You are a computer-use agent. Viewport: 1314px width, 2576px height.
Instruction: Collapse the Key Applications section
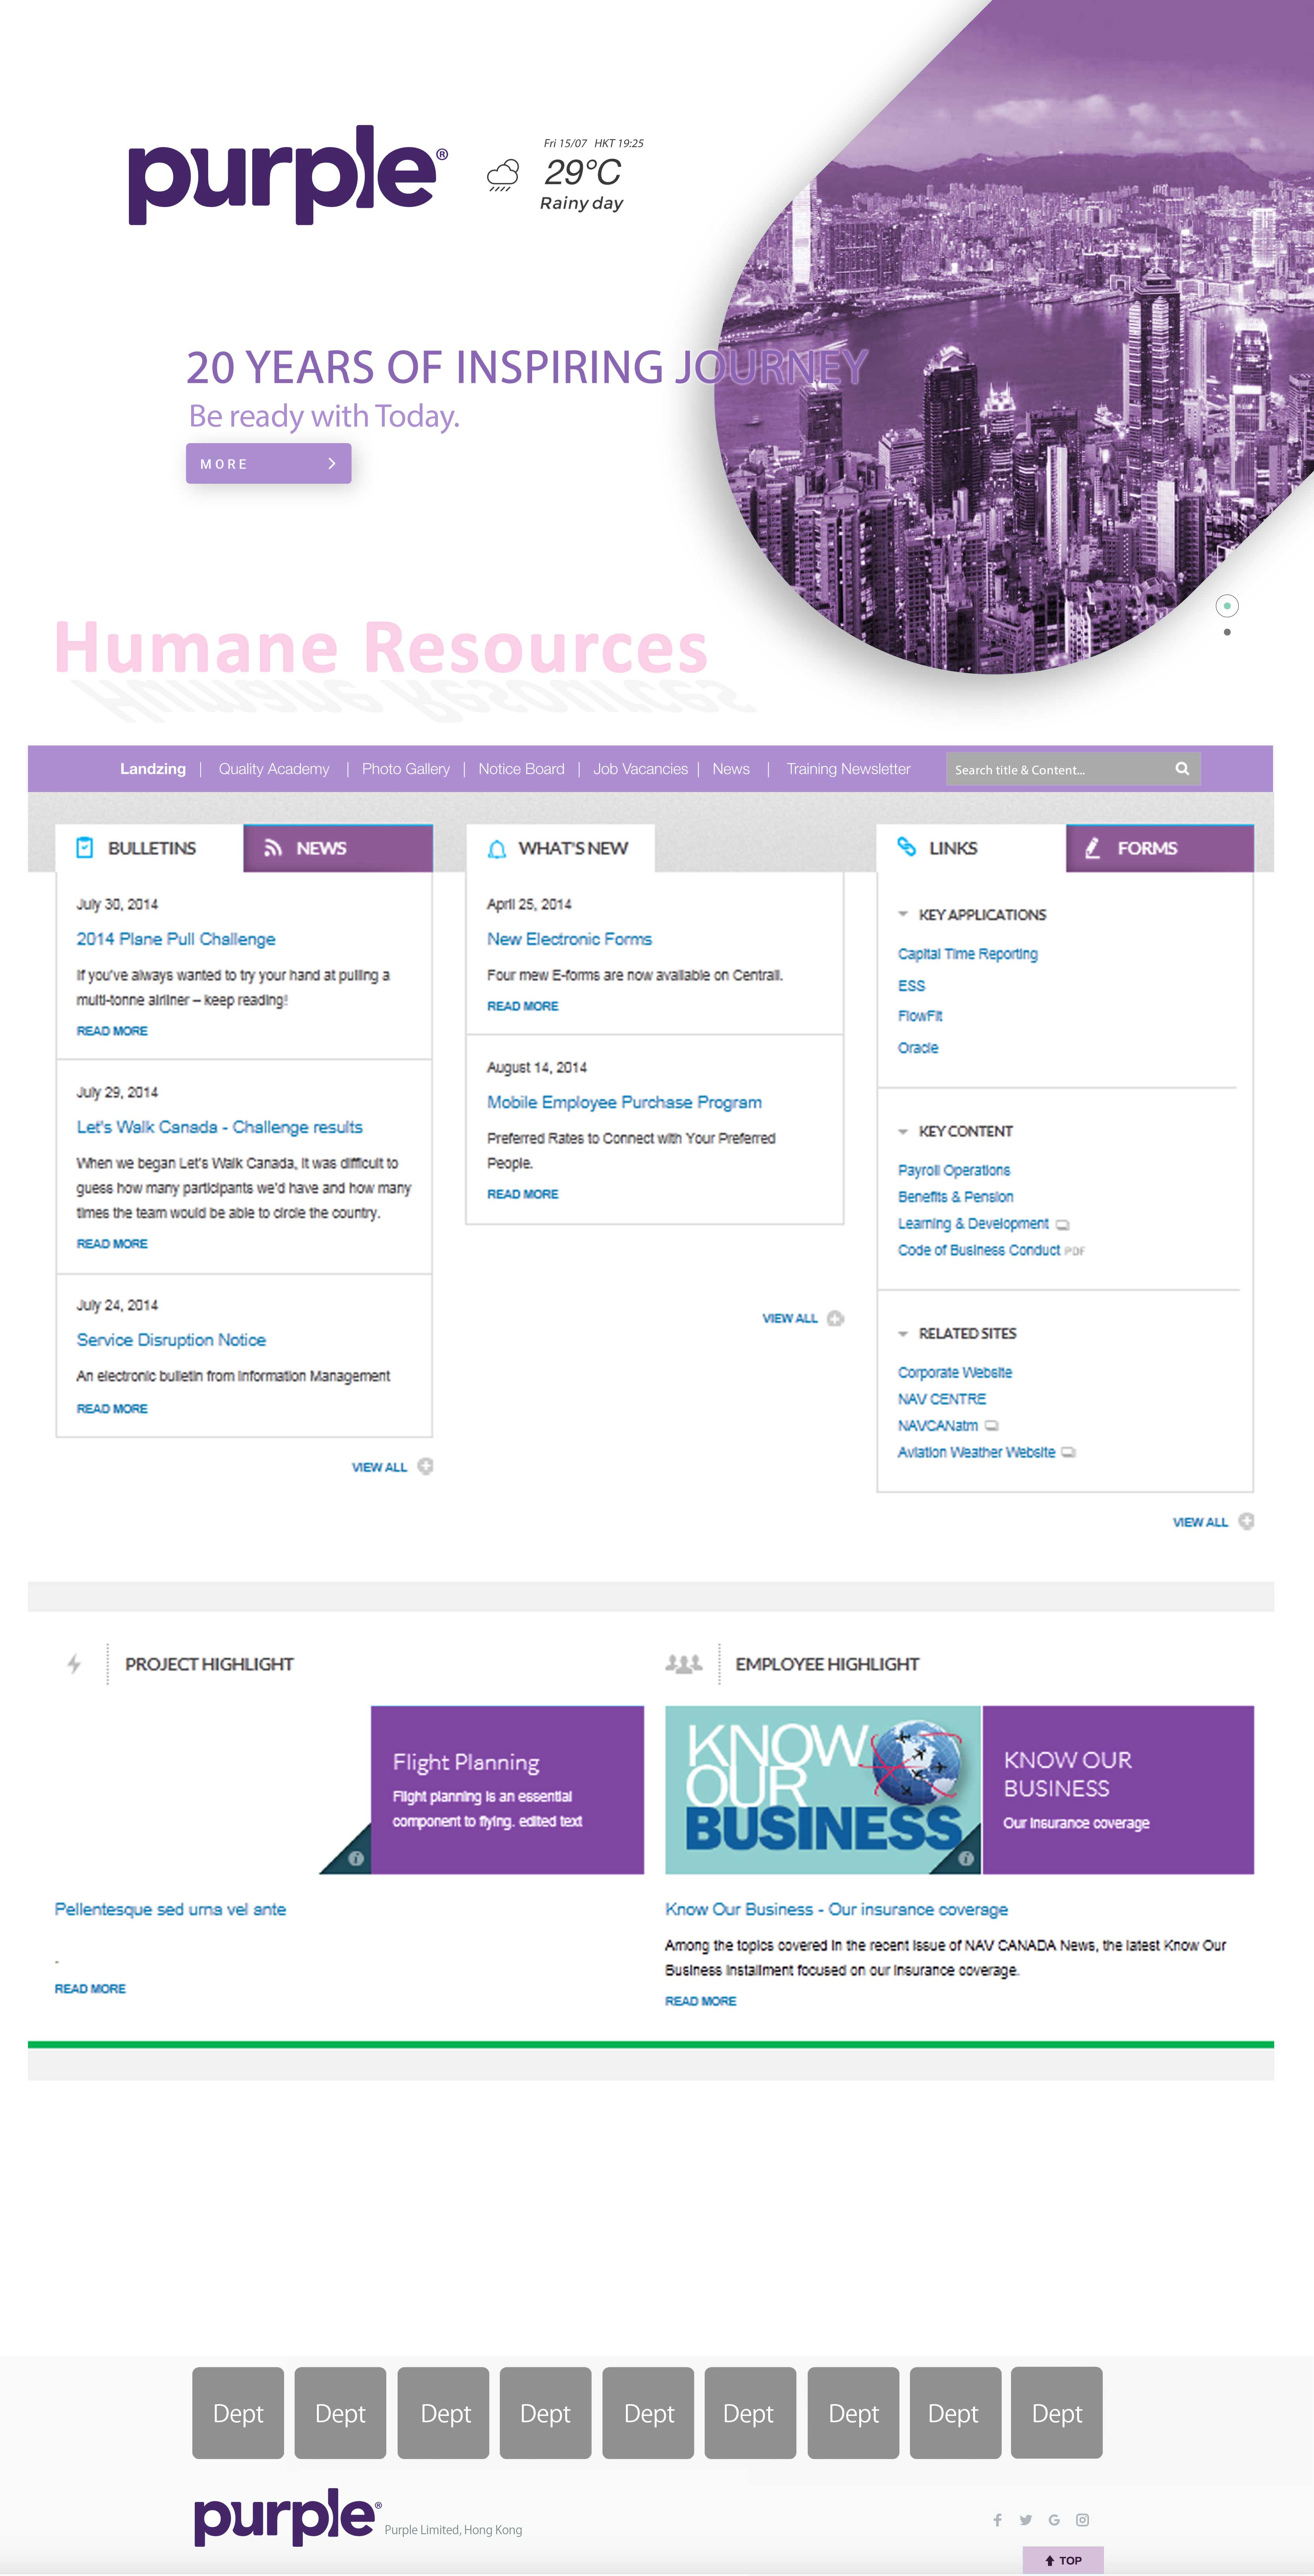click(x=903, y=914)
